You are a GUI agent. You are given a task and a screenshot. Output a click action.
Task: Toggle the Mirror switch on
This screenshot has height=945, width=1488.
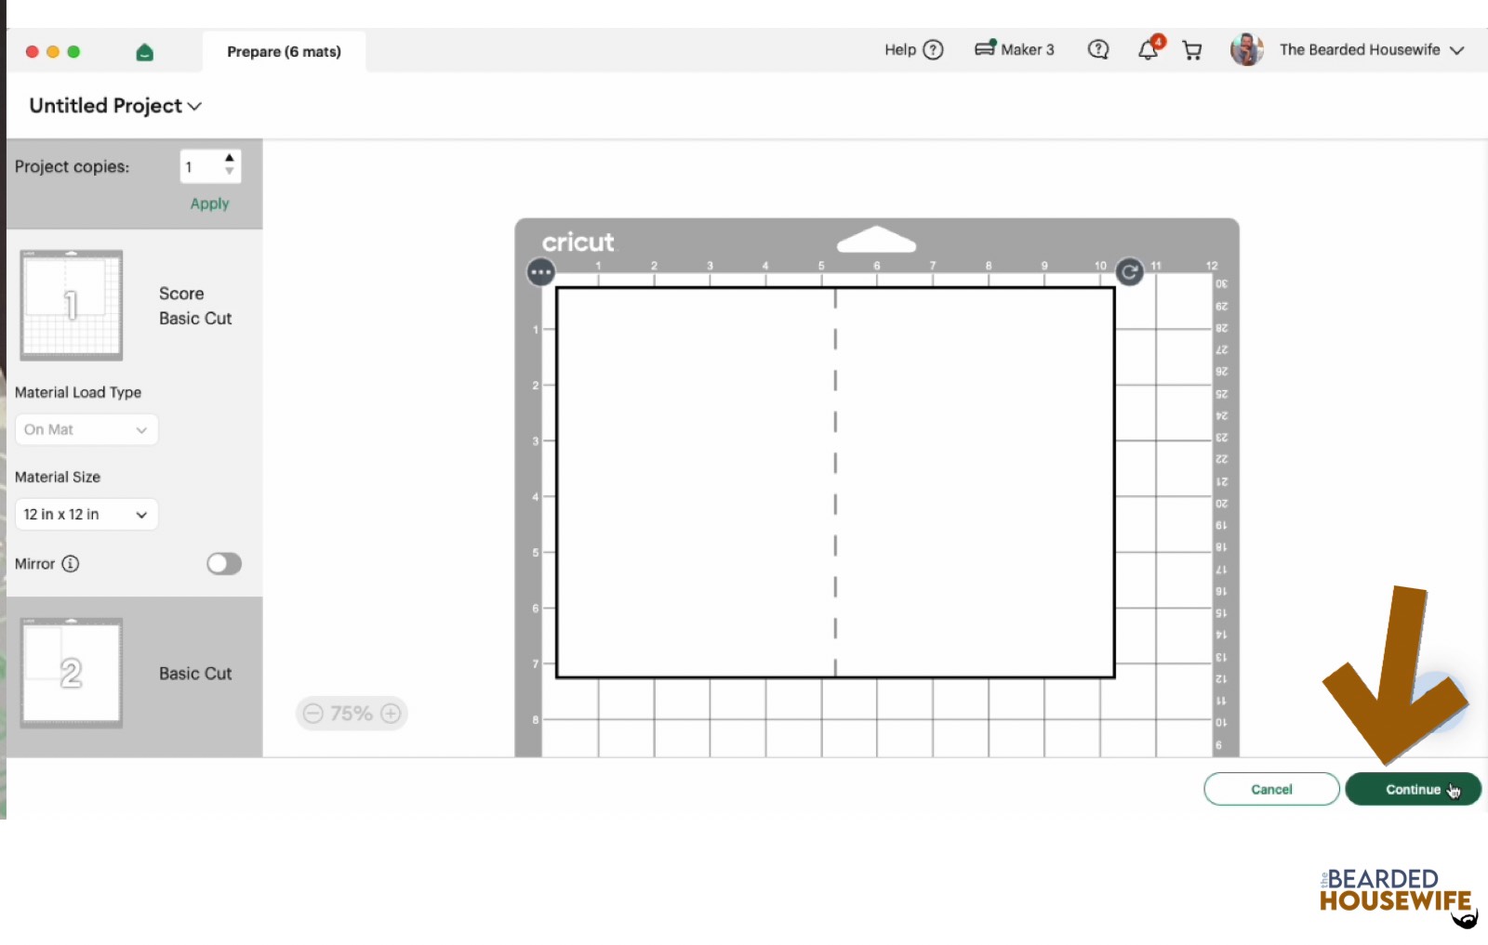click(x=224, y=564)
